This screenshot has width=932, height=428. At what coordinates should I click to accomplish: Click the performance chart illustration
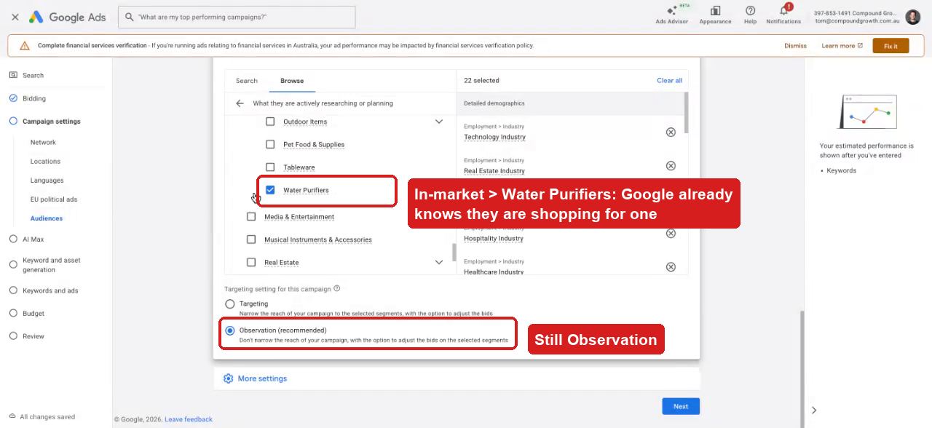tap(868, 112)
